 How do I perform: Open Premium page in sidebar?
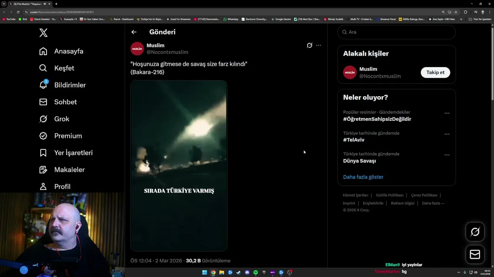pos(61,136)
